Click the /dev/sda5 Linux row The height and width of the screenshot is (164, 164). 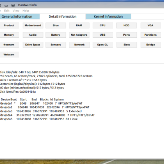click(x=39, y=119)
